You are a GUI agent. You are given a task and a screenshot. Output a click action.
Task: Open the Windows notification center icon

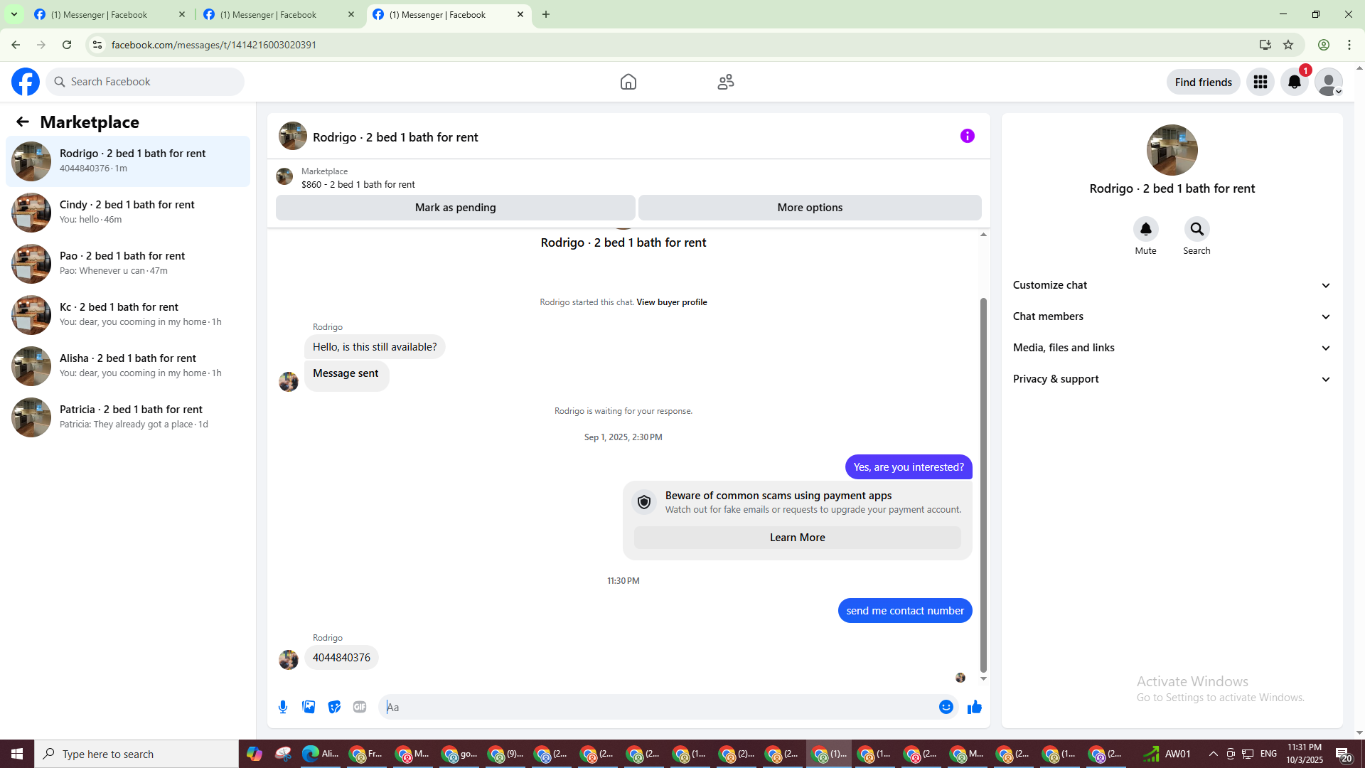[1344, 754]
